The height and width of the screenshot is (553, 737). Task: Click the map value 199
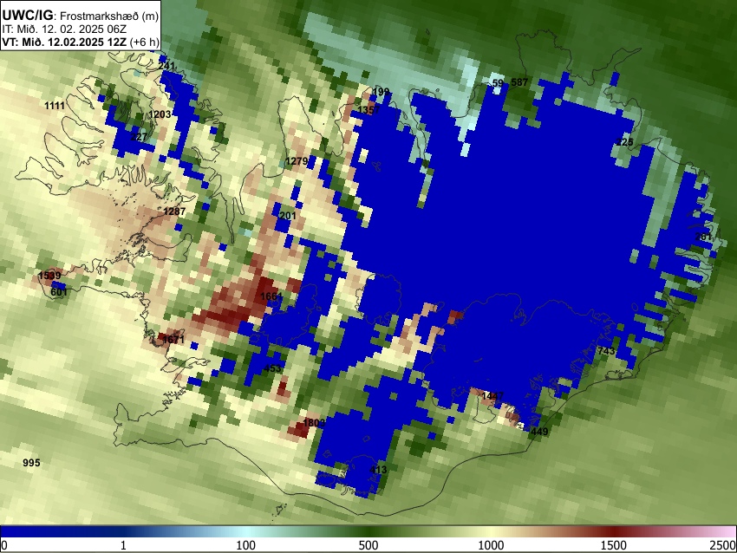click(x=381, y=92)
